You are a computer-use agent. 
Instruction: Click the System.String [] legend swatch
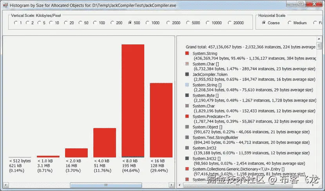click(x=187, y=85)
